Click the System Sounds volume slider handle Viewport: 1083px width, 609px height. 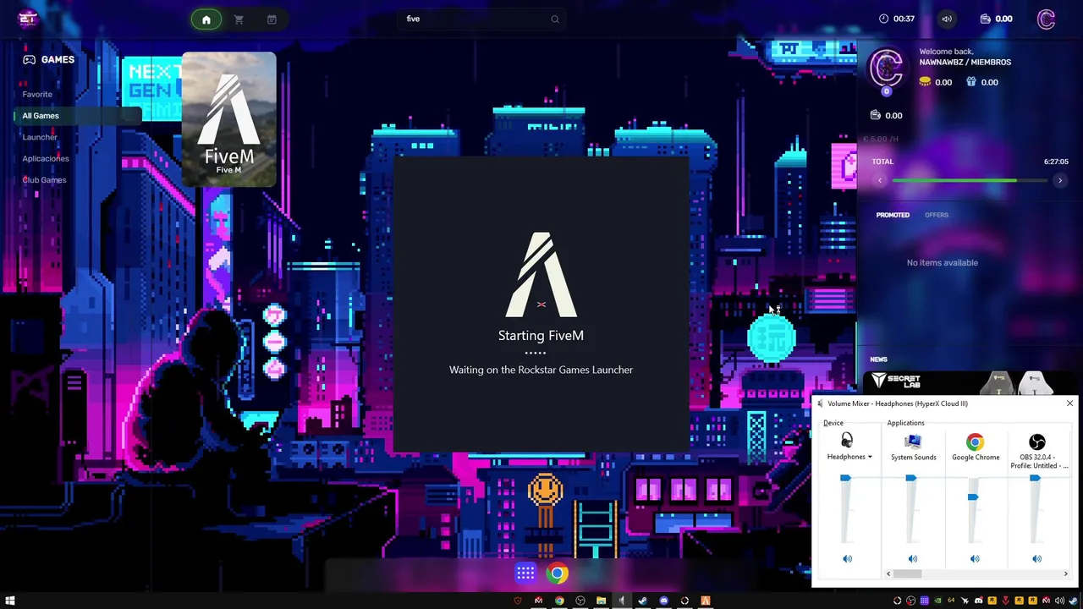[910, 479]
